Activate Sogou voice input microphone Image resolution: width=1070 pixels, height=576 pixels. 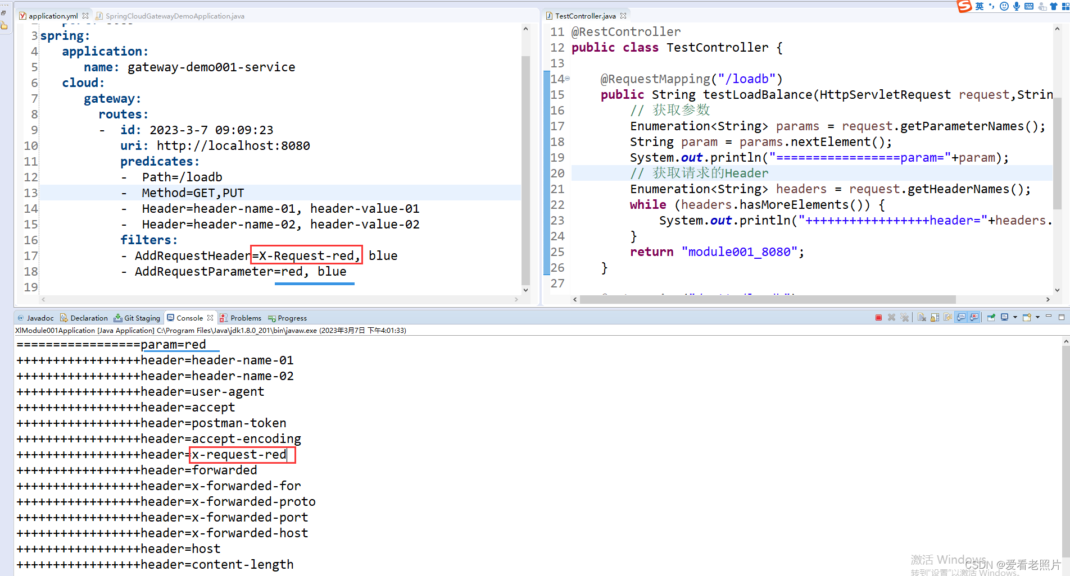(x=1017, y=6)
